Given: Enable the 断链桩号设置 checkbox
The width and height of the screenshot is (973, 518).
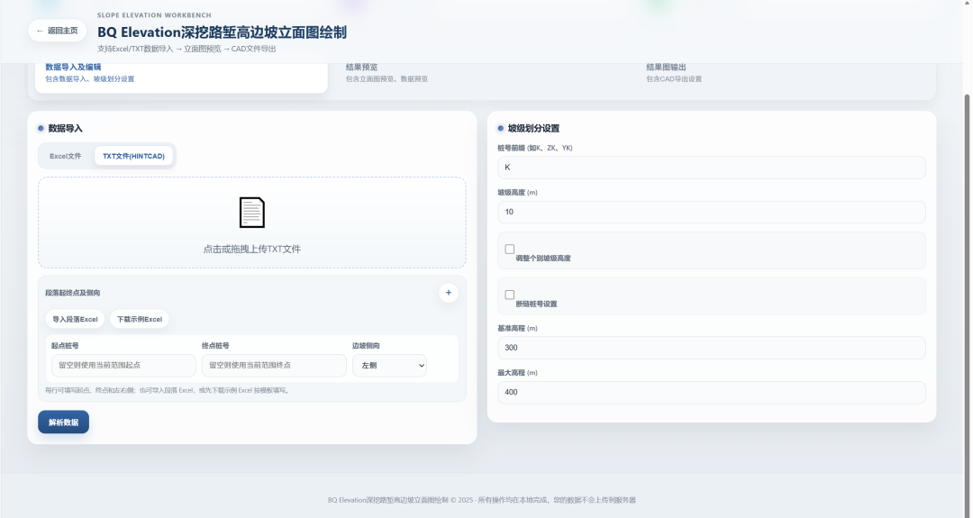Looking at the screenshot, I should pyautogui.click(x=509, y=295).
